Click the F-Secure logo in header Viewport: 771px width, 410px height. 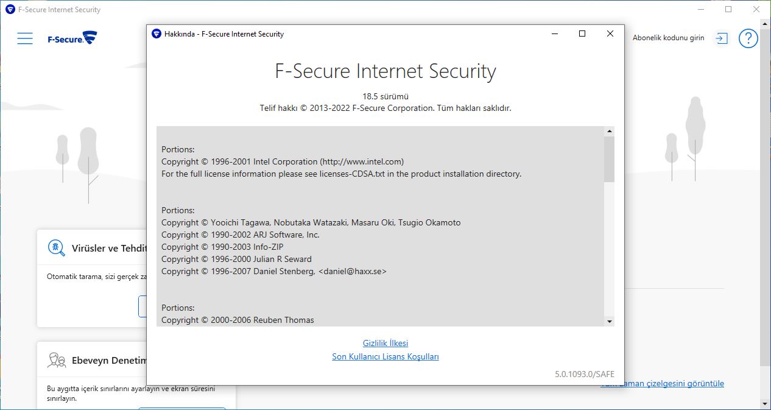tap(72, 38)
